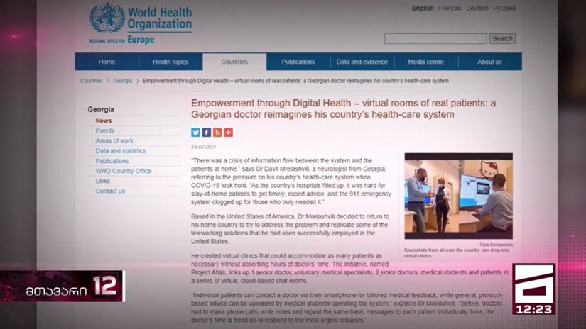Open Data and statistics sidebar link

[121, 151]
